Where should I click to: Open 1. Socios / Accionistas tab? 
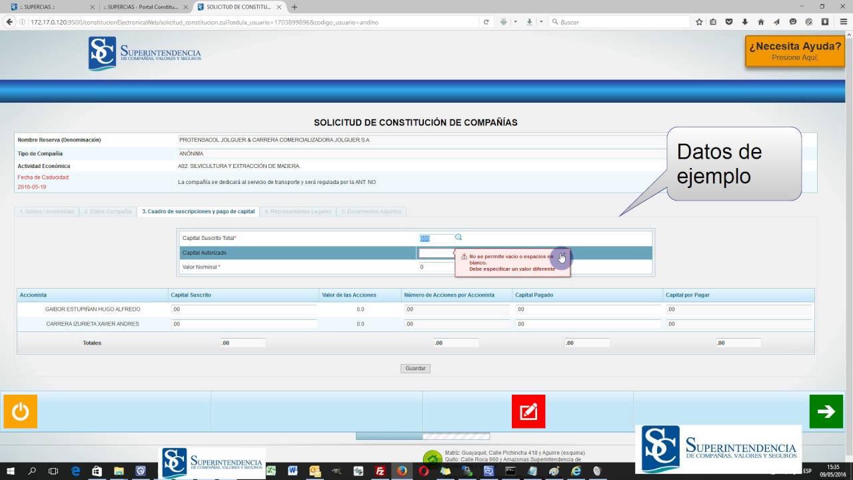pos(47,211)
